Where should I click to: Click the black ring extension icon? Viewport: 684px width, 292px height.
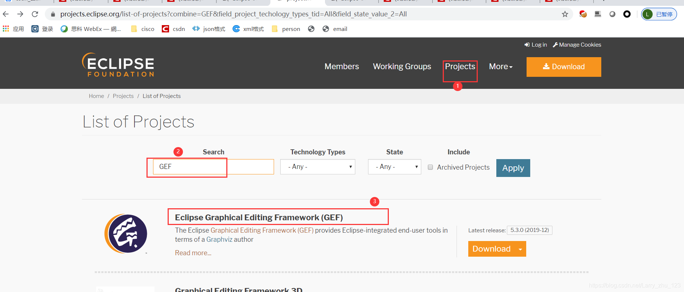pos(627,14)
